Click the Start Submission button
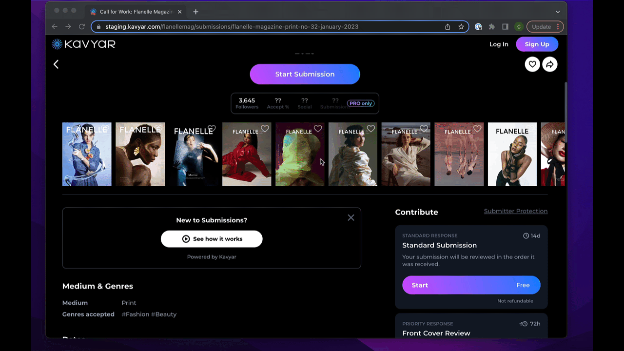 [x=305, y=74]
